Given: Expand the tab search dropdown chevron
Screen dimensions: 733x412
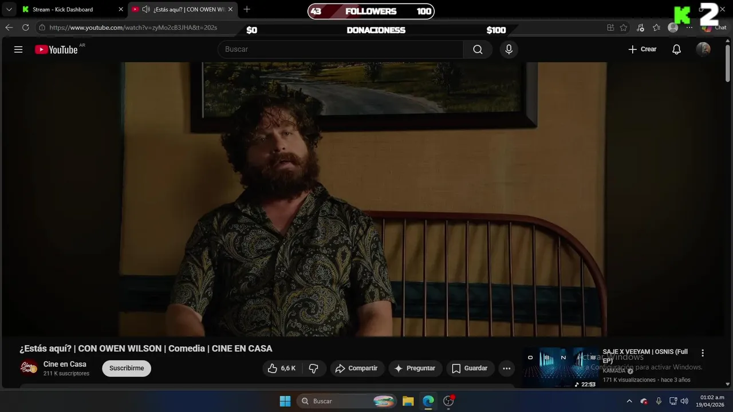Looking at the screenshot, I should click(9, 9).
